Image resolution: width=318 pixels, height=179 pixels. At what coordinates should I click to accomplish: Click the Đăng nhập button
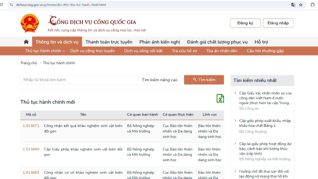point(278,23)
